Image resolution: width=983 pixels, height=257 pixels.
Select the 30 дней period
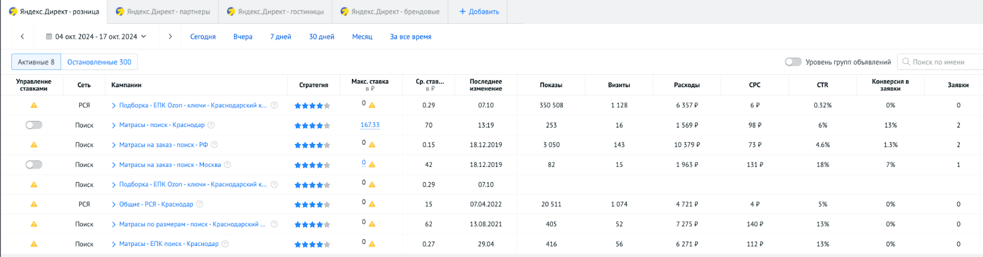(321, 37)
